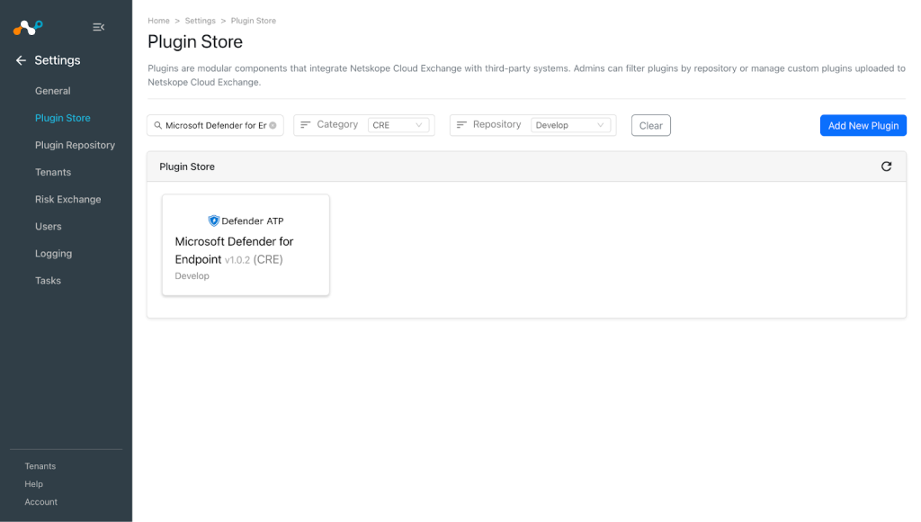
Task: Open Tenants under Settings
Action: (53, 172)
